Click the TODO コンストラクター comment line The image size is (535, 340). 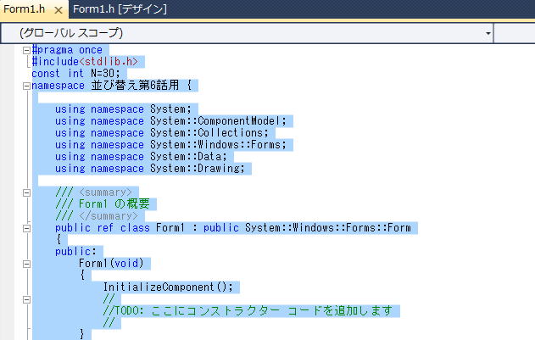(x=248, y=311)
